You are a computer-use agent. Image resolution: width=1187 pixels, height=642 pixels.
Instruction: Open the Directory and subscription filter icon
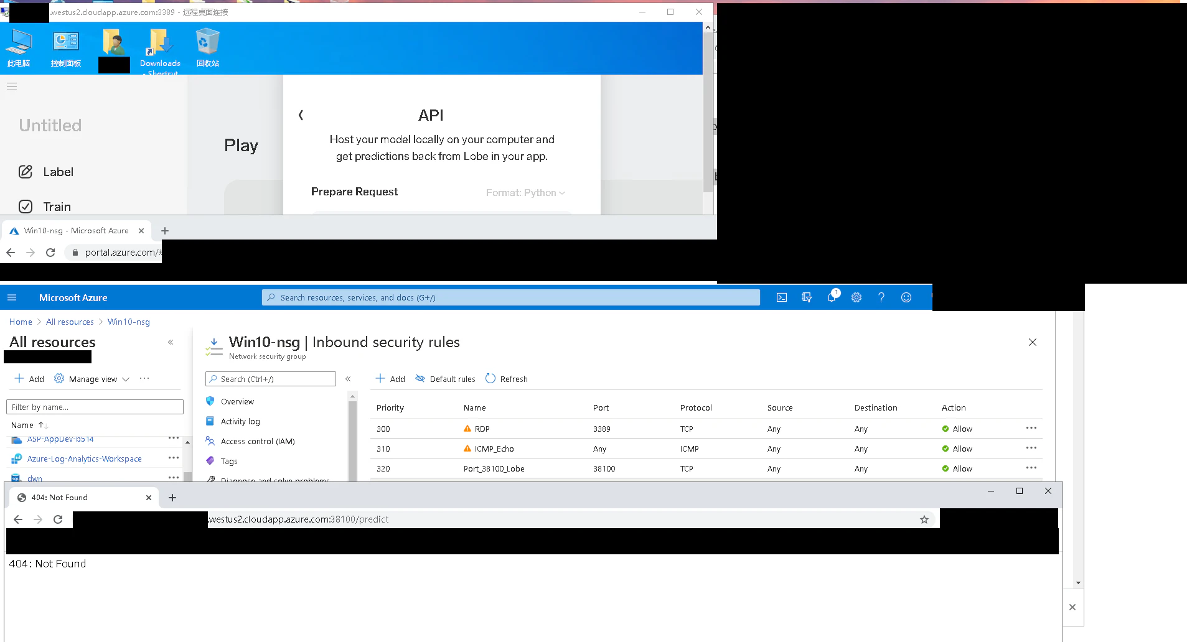click(x=807, y=297)
